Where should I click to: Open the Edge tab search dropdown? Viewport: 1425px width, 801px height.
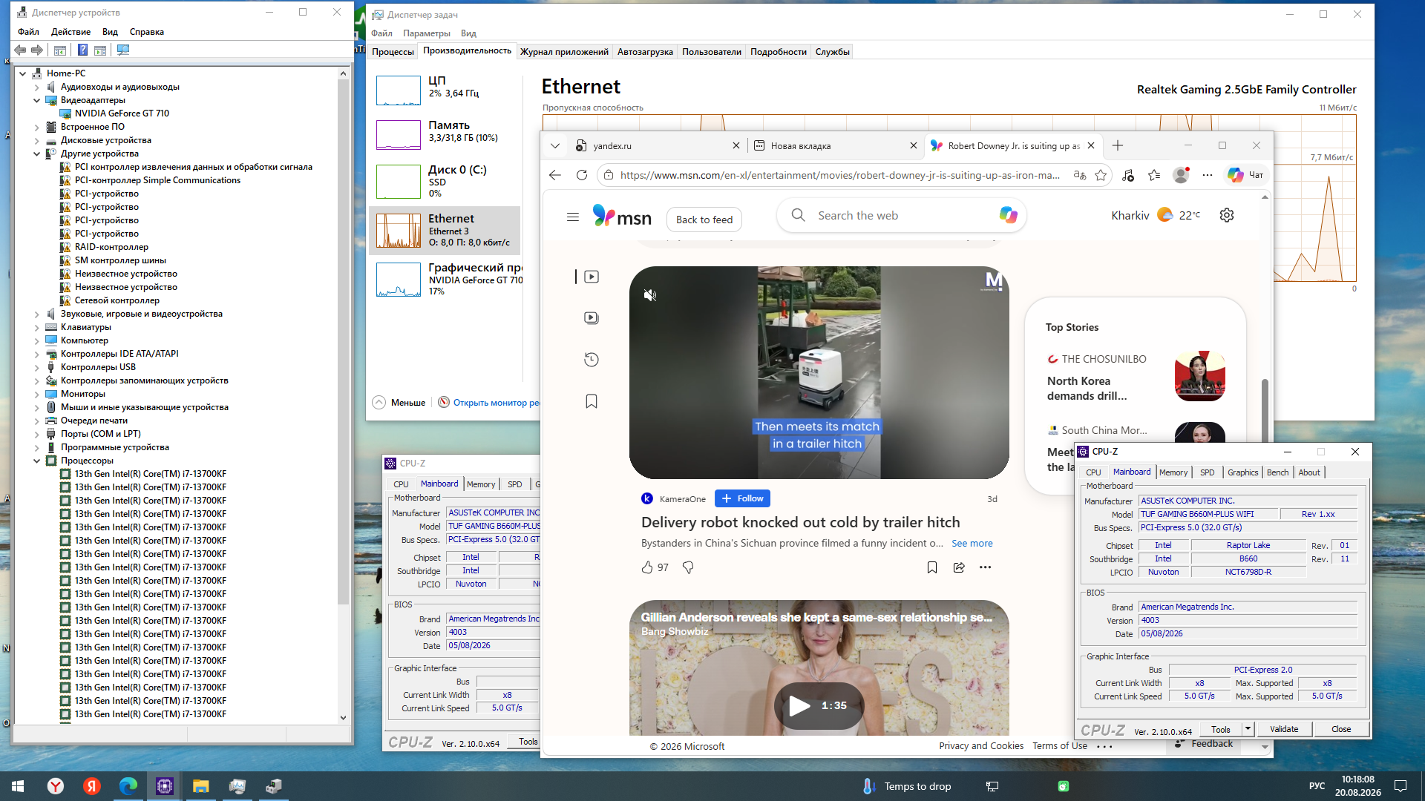click(554, 145)
